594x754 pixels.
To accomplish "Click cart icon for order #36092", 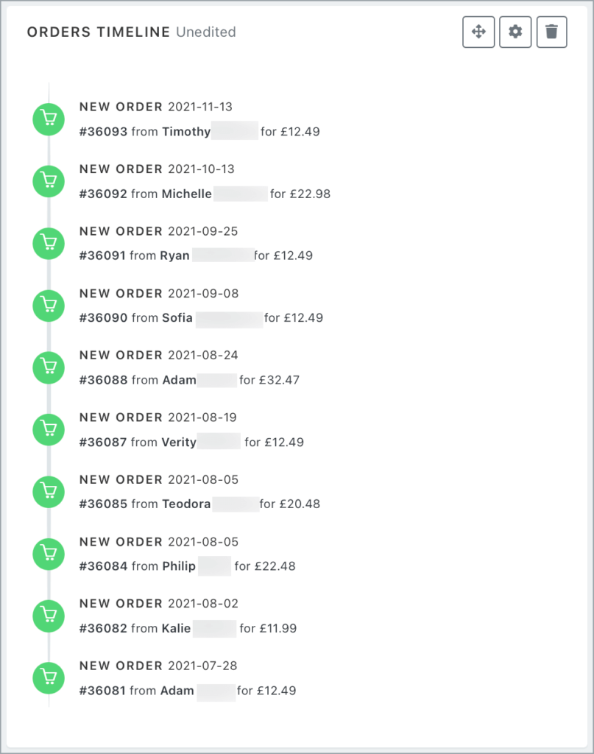I will point(49,181).
